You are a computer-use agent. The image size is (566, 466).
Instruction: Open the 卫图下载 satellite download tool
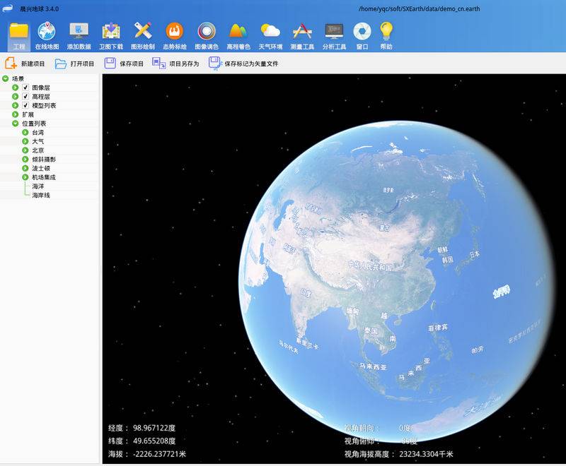(x=111, y=35)
